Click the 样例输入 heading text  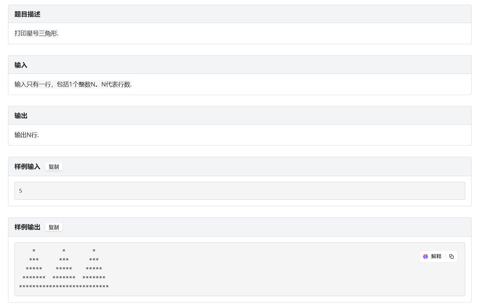pos(27,166)
